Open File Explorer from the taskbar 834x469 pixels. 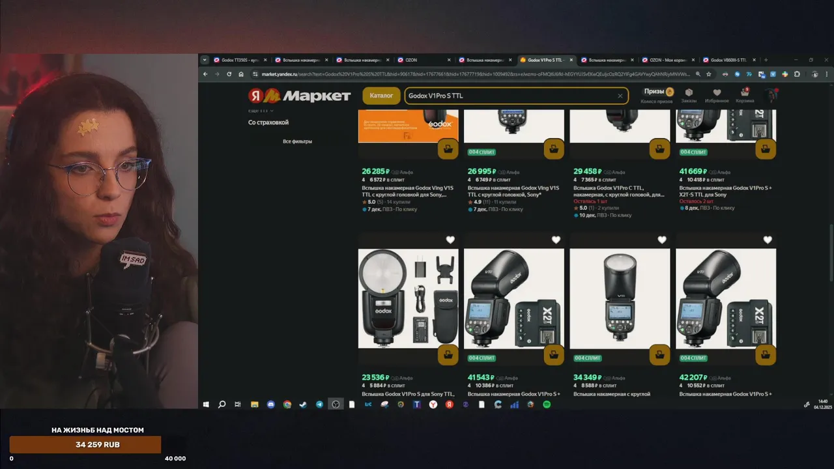pyautogui.click(x=254, y=405)
